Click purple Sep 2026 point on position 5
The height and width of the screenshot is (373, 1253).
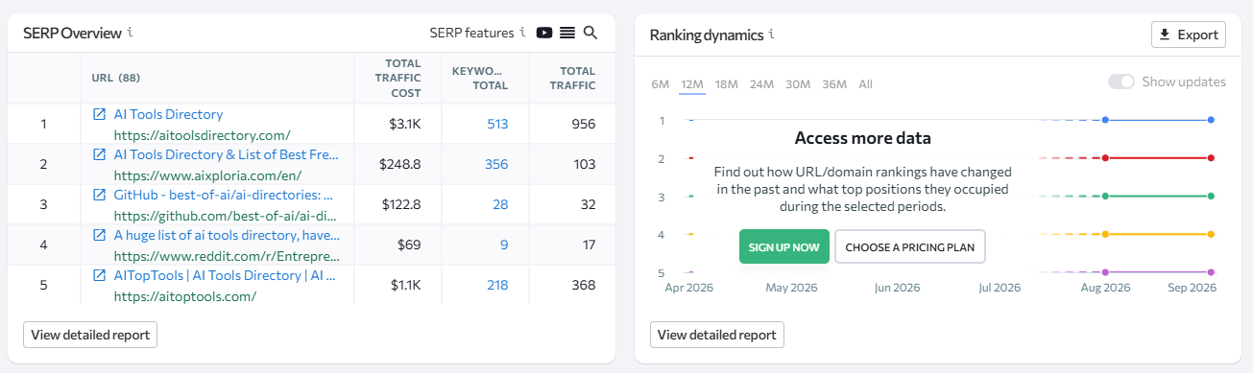point(1212,272)
